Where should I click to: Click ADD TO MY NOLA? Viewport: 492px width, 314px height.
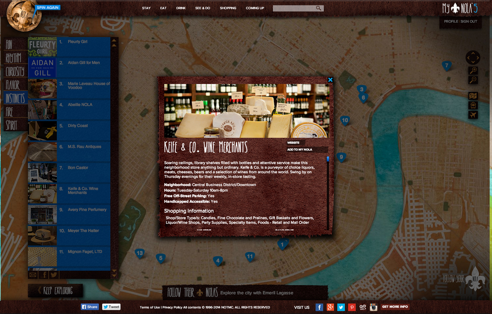pyautogui.click(x=299, y=149)
